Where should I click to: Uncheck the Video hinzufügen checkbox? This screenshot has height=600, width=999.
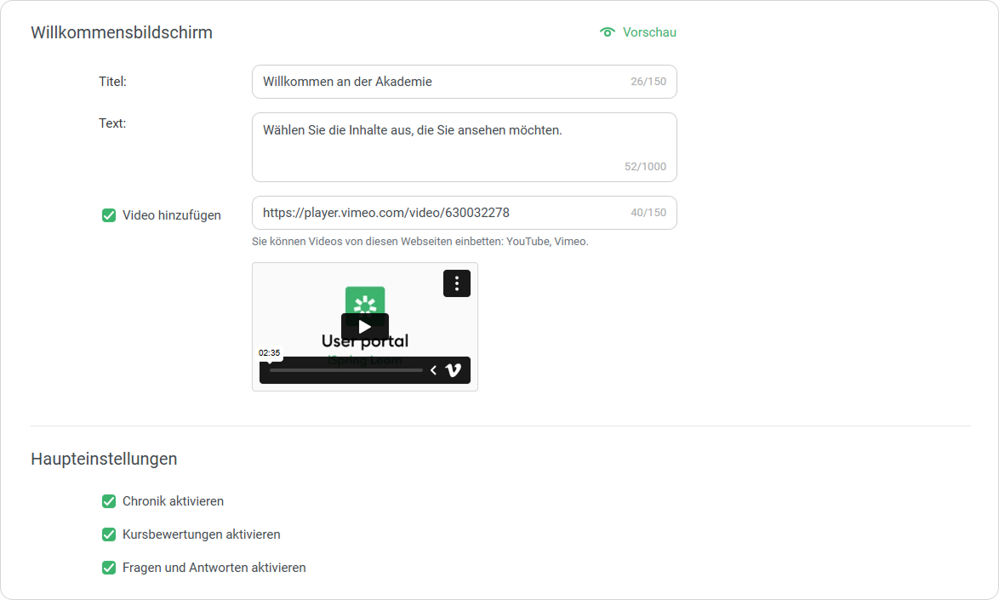click(109, 215)
